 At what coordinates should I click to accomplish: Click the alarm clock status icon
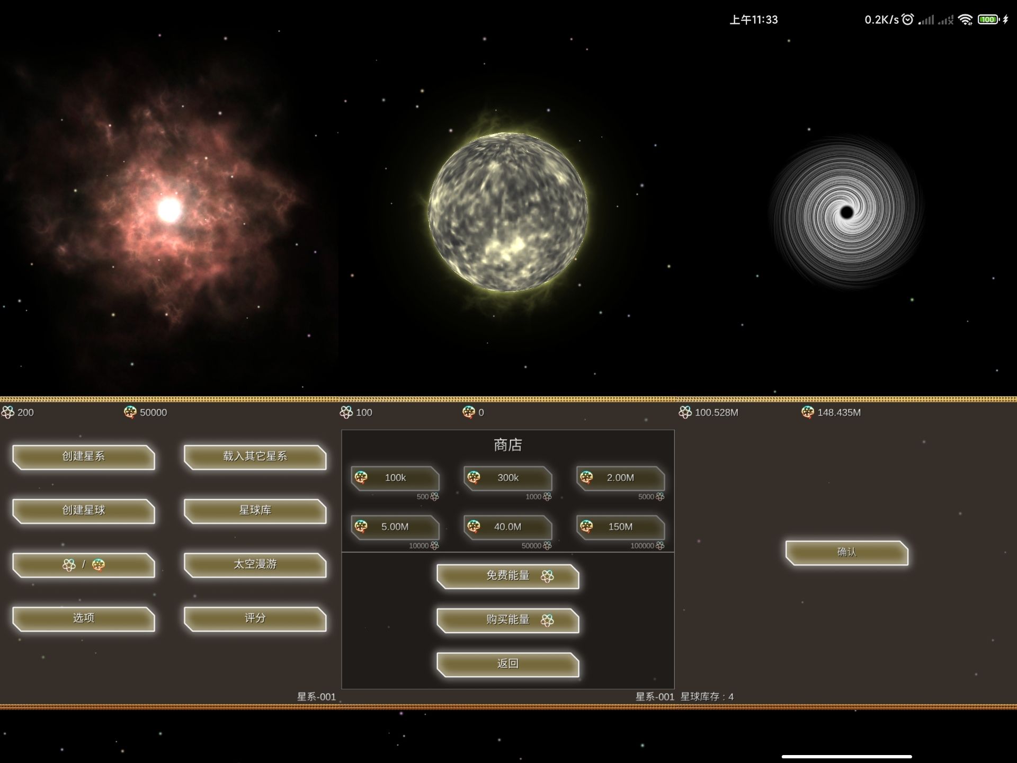[908, 20]
